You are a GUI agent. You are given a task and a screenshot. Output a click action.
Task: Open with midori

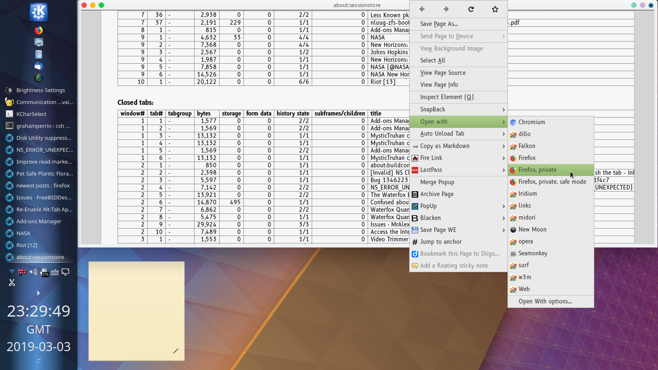pos(551,217)
